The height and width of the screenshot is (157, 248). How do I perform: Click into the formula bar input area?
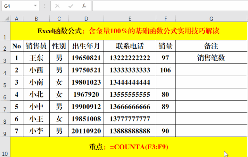click(x=170, y=6)
